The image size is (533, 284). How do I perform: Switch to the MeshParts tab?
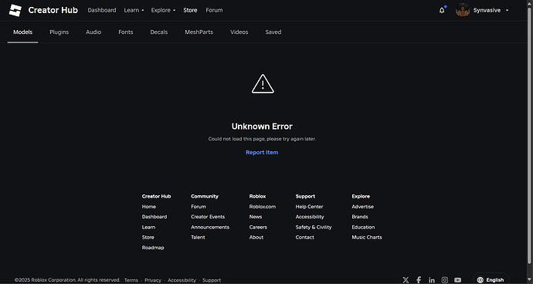click(x=199, y=32)
